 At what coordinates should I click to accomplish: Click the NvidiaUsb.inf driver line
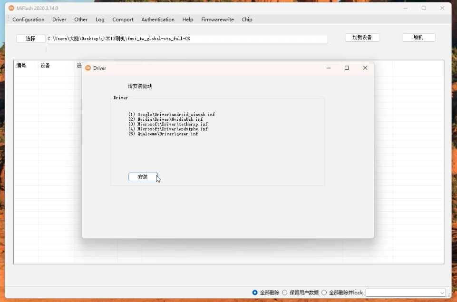pos(165,119)
